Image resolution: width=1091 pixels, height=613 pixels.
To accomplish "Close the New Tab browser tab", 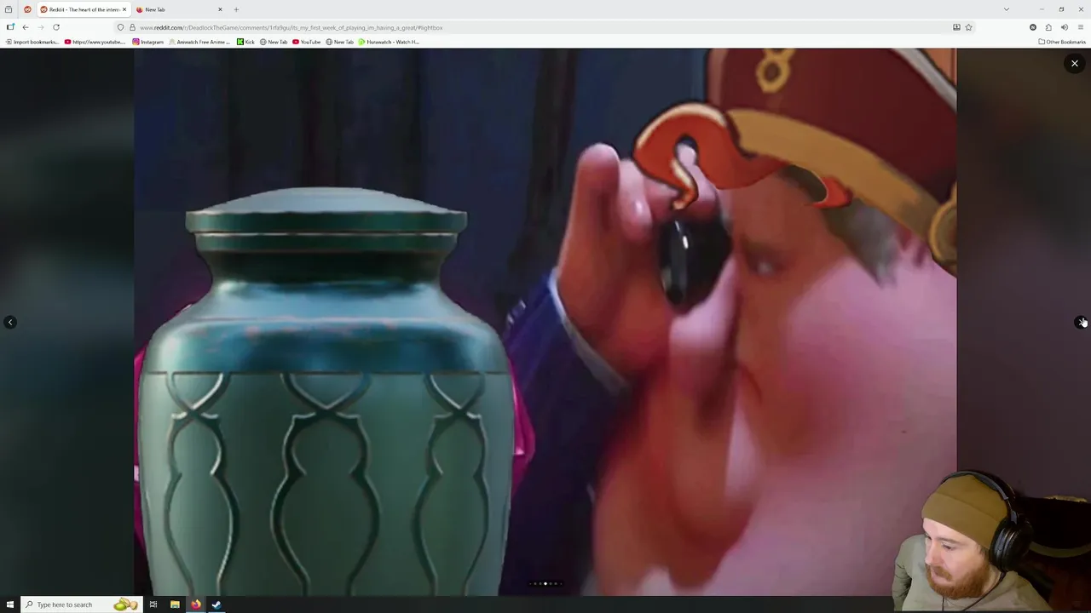I will pyautogui.click(x=220, y=9).
